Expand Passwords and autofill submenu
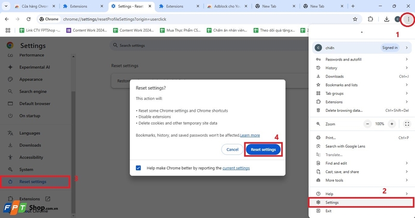The width and height of the screenshot is (415, 218). click(x=362, y=60)
